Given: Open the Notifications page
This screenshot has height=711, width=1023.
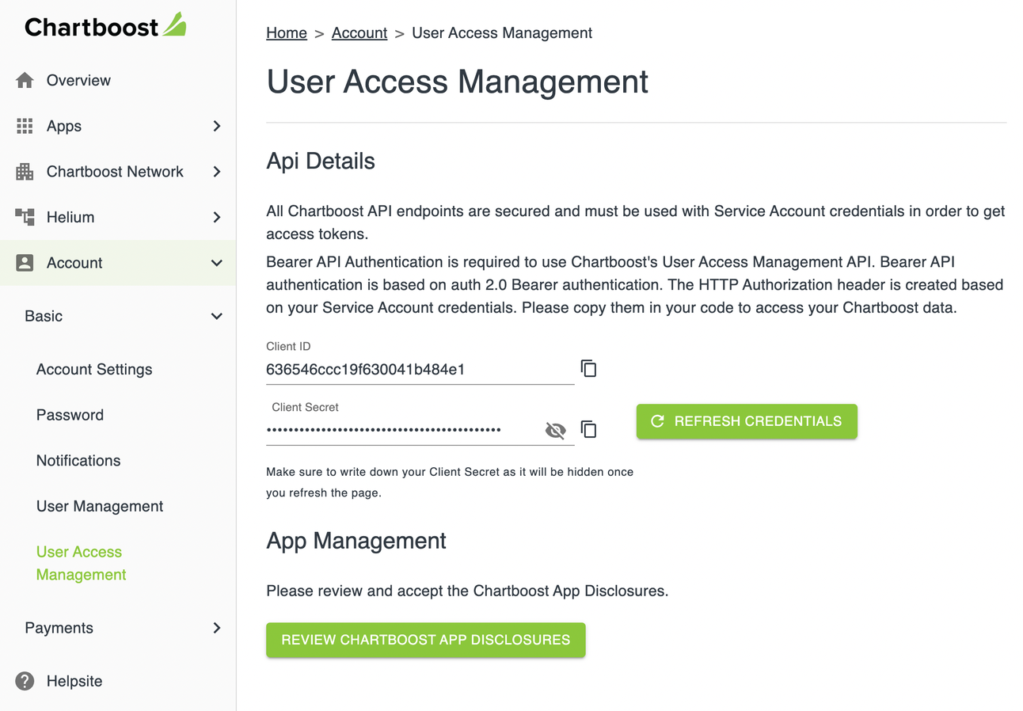Looking at the screenshot, I should [x=78, y=461].
